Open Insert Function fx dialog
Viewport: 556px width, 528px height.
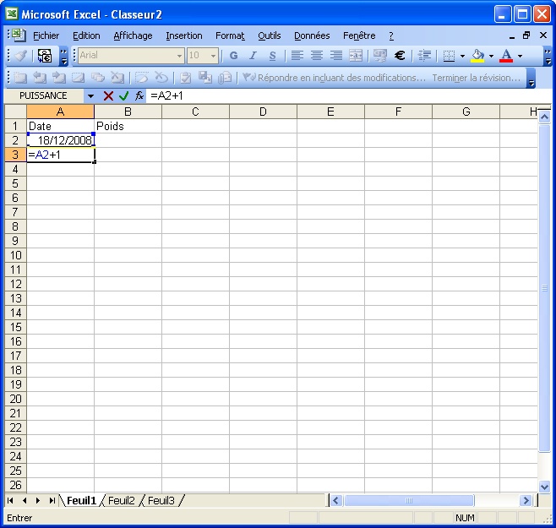click(139, 96)
